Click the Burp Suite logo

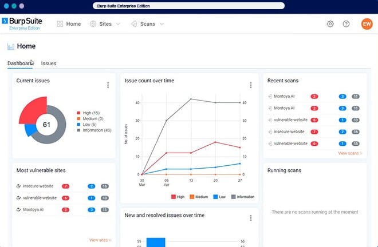pos(22,24)
